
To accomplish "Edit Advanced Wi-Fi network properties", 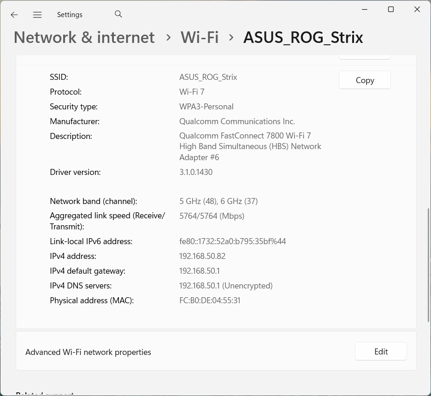I will pyautogui.click(x=381, y=352).
